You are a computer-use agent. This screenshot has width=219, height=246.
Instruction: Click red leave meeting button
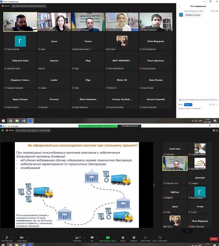pos(213,239)
